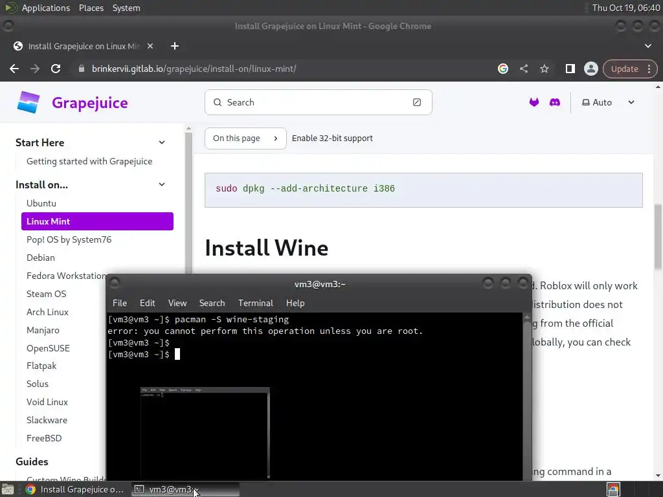Open the terminal Help menu
This screenshot has height=497, width=663.
pyautogui.click(x=295, y=303)
